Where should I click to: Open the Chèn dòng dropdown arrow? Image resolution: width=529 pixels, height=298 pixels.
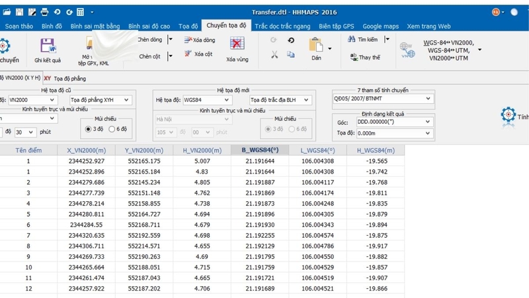click(171, 40)
